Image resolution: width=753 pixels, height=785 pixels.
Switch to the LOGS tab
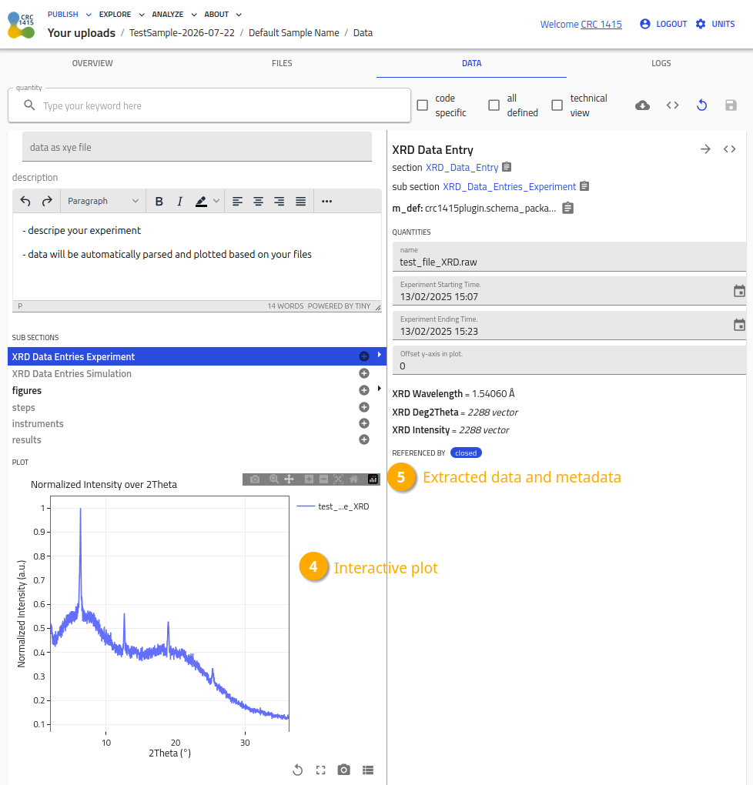pos(661,64)
